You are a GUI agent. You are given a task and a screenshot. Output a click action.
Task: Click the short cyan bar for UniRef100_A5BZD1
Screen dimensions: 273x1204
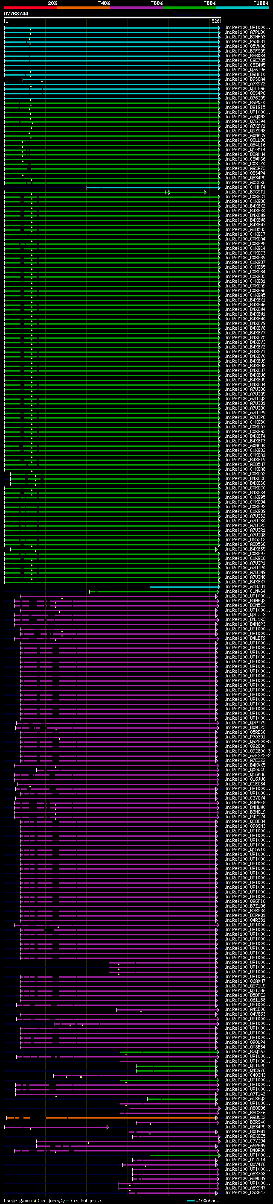pyautogui.click(x=185, y=587)
